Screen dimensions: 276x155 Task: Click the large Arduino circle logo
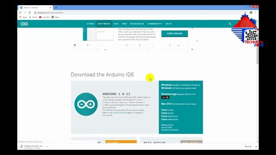(86, 104)
